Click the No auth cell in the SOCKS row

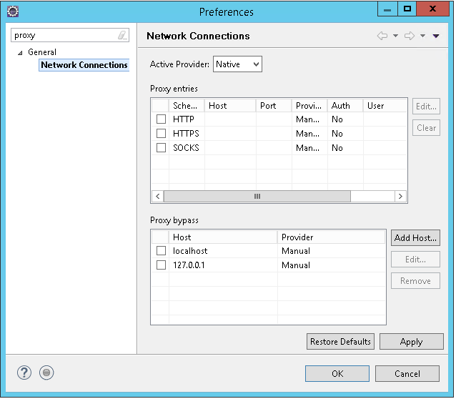point(337,148)
